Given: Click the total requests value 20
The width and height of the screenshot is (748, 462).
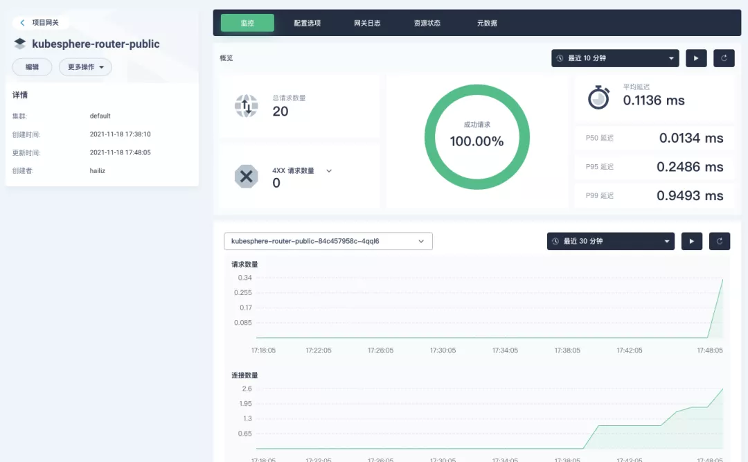Looking at the screenshot, I should 280,112.
